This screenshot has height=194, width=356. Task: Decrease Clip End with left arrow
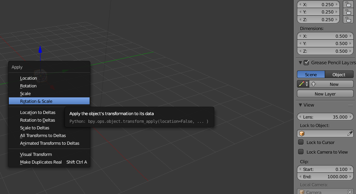click(x=300, y=177)
